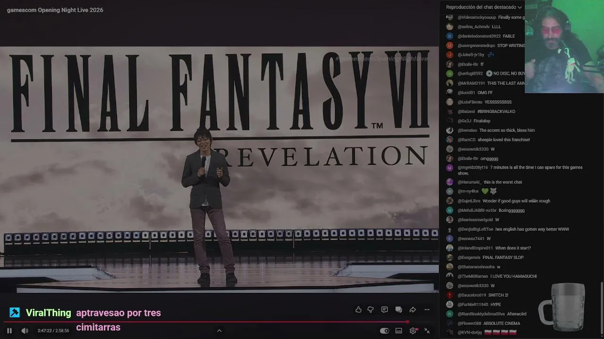The width and height of the screenshot is (604, 339).
Task: Open the player settings gear
Action: click(x=413, y=331)
